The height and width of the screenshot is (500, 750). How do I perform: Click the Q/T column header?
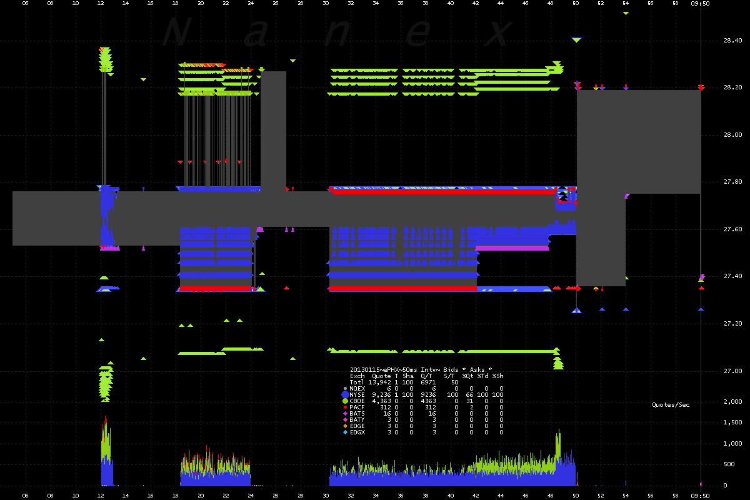[426, 376]
